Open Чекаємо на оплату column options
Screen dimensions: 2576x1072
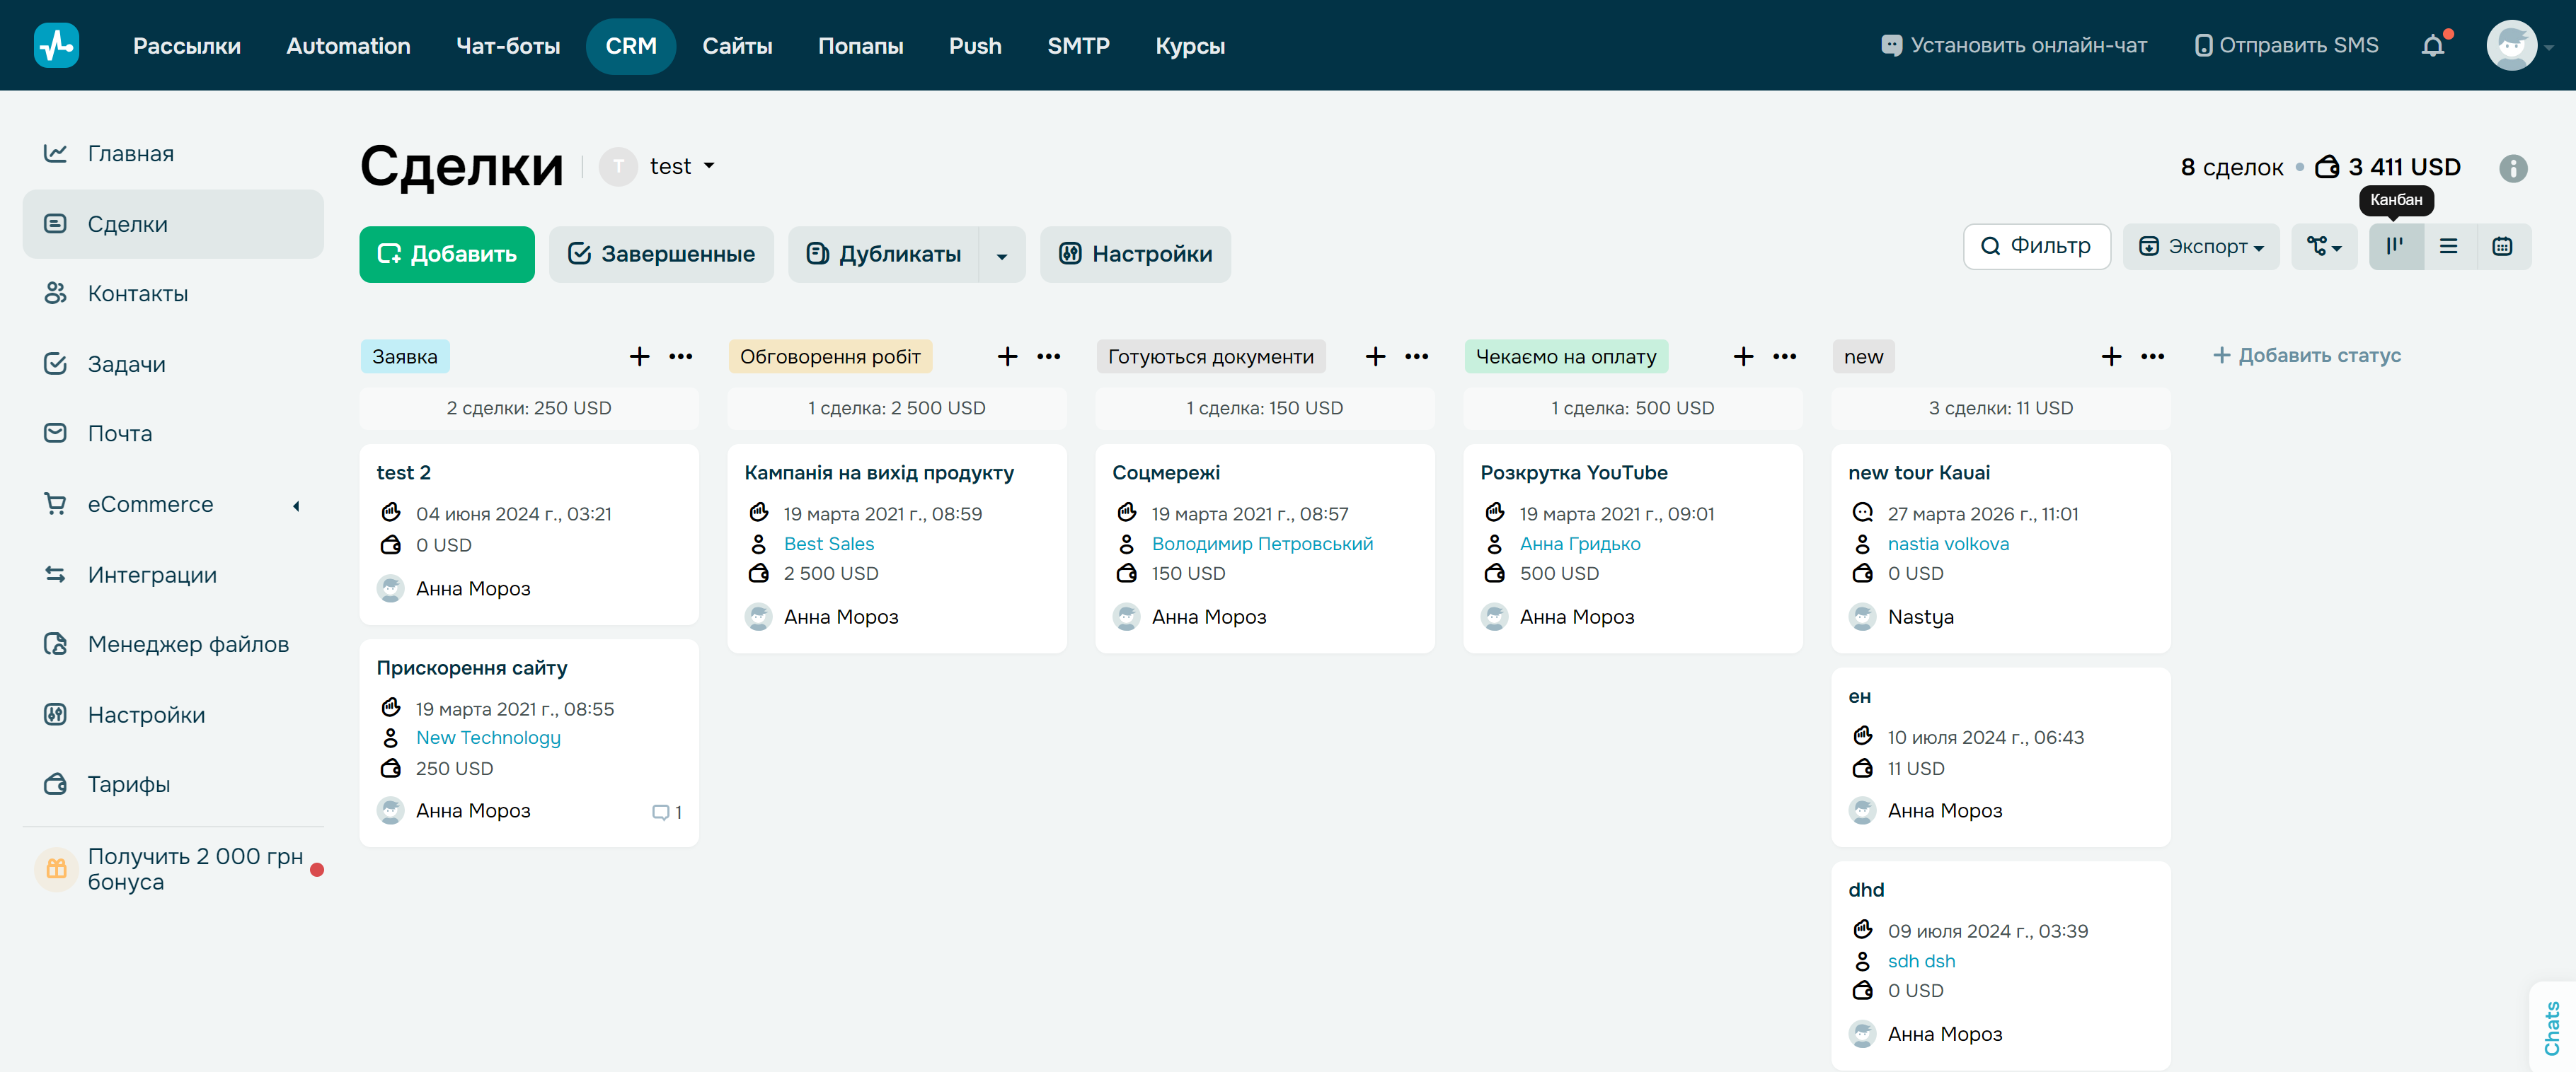click(x=1785, y=356)
